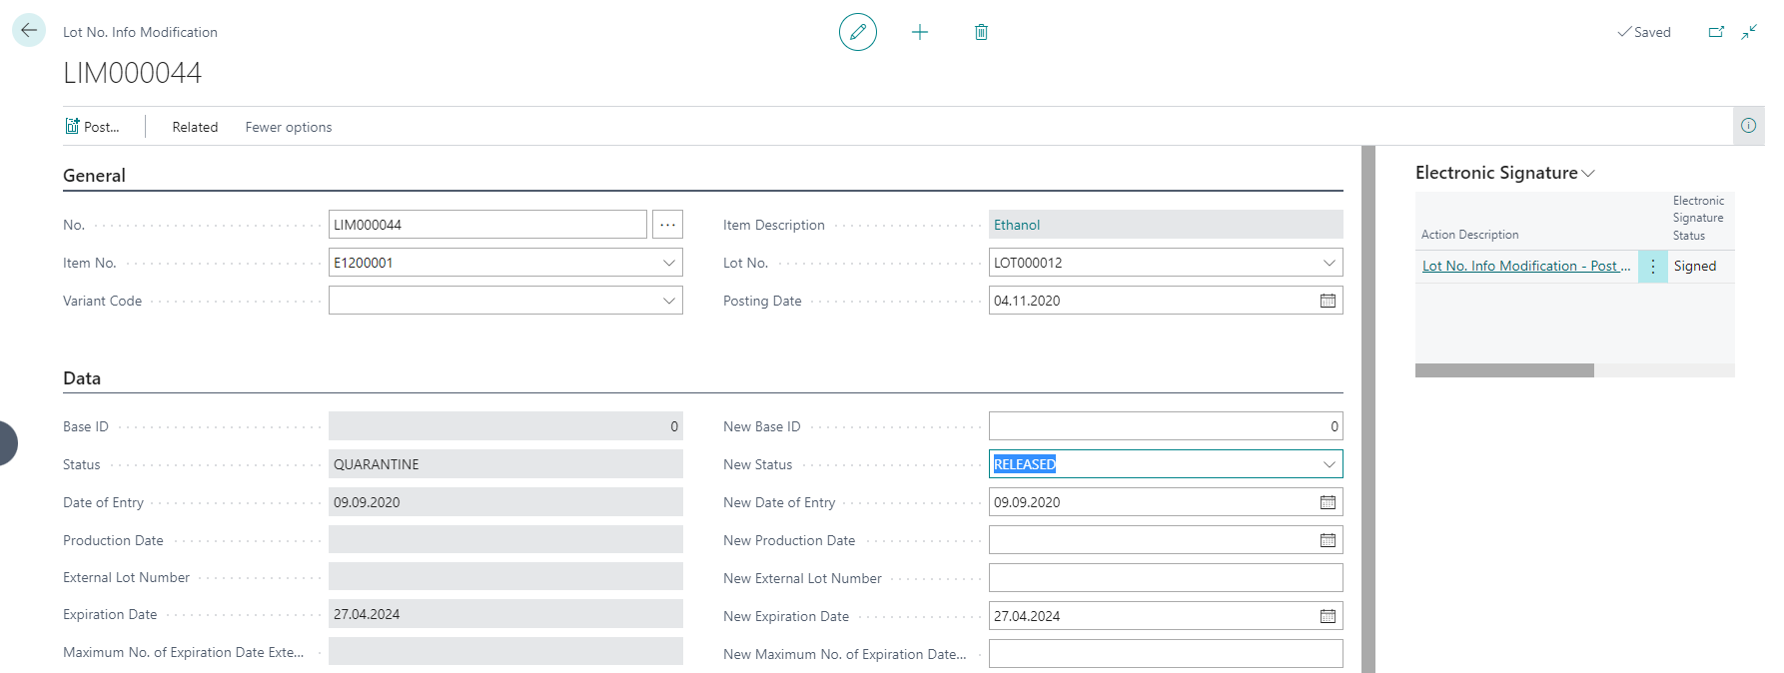Screen dimensions: 1784x673
Task: Click the pencil edit icon
Action: [858, 32]
